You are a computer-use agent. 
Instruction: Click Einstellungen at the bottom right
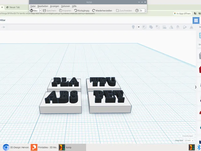pyautogui.click(x=188, y=136)
